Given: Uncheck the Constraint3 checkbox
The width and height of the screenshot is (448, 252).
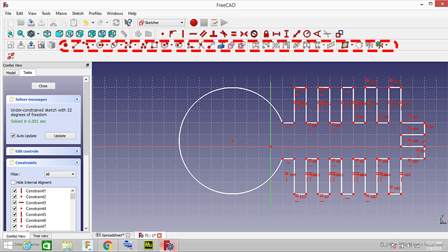Looking at the screenshot, I should [15, 203].
